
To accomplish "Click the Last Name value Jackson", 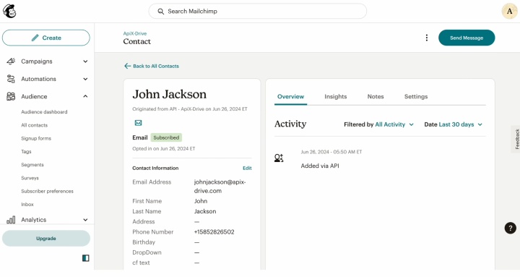I will [x=205, y=211].
